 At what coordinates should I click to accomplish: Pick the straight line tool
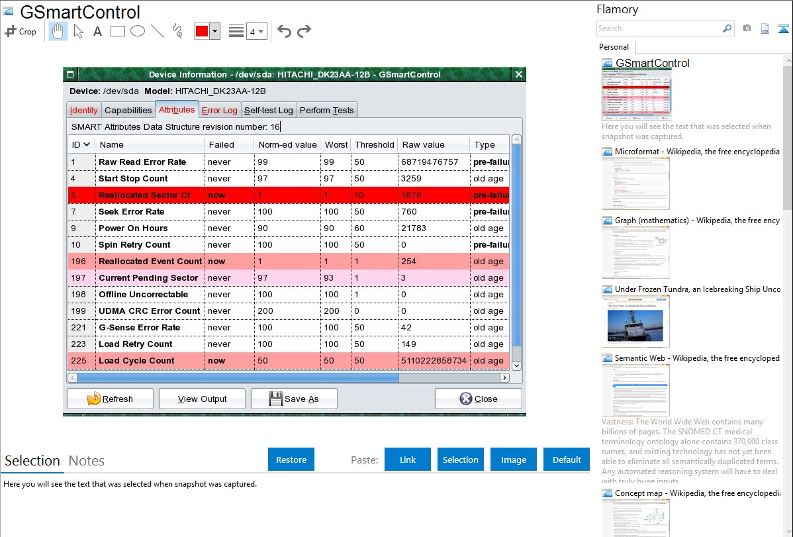[158, 31]
